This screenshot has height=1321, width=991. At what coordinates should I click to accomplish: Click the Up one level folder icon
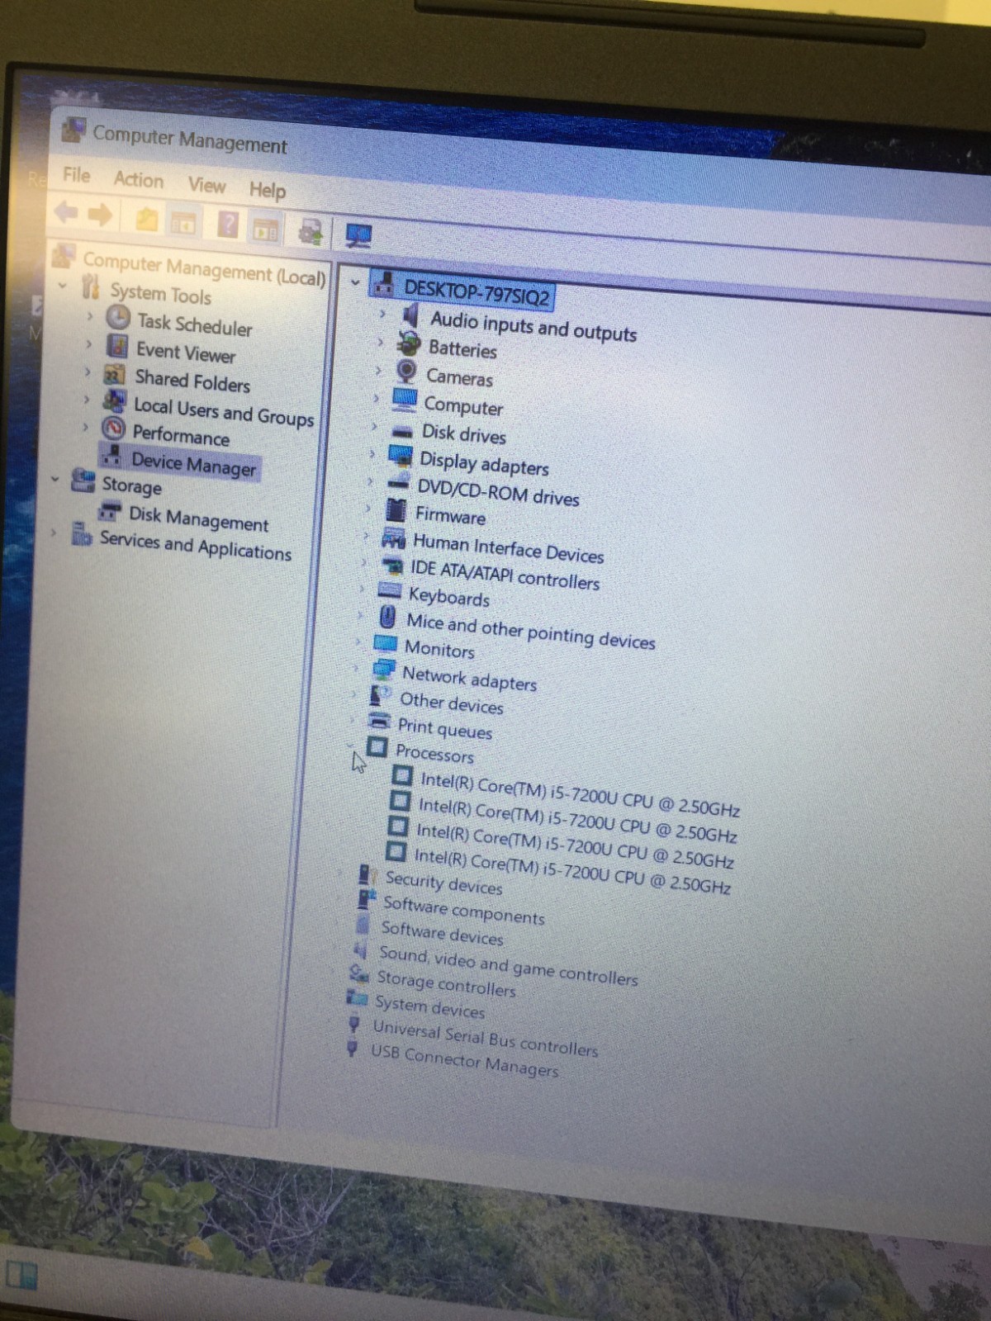point(147,219)
